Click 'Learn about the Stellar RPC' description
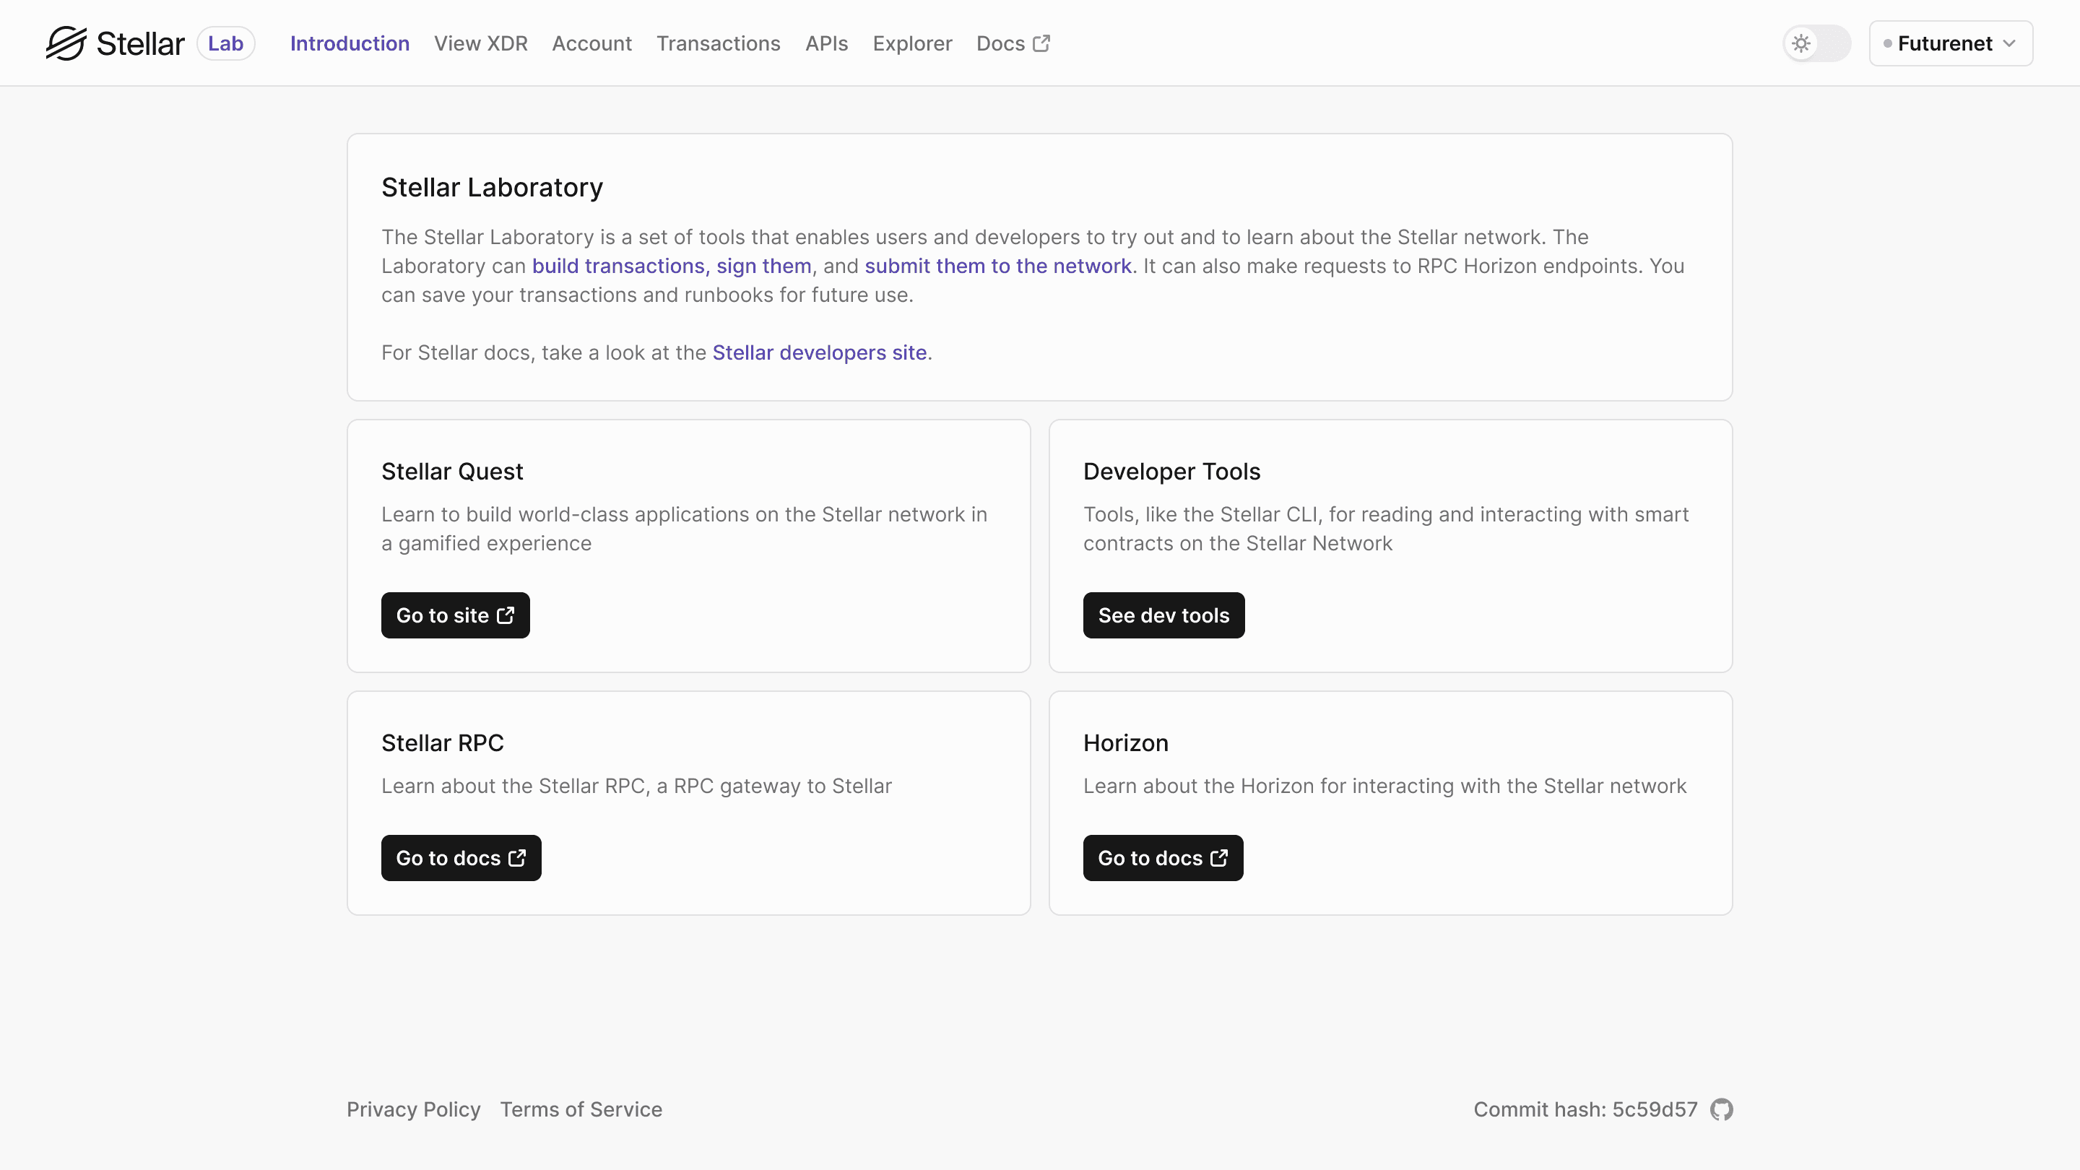This screenshot has height=1170, width=2080. coord(636,786)
